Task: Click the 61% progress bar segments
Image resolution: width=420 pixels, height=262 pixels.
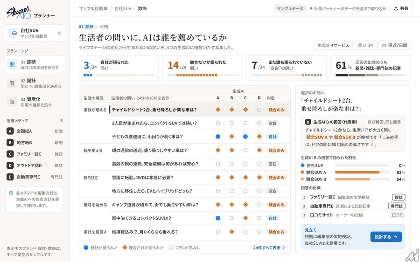Action: pyautogui.click(x=371, y=75)
